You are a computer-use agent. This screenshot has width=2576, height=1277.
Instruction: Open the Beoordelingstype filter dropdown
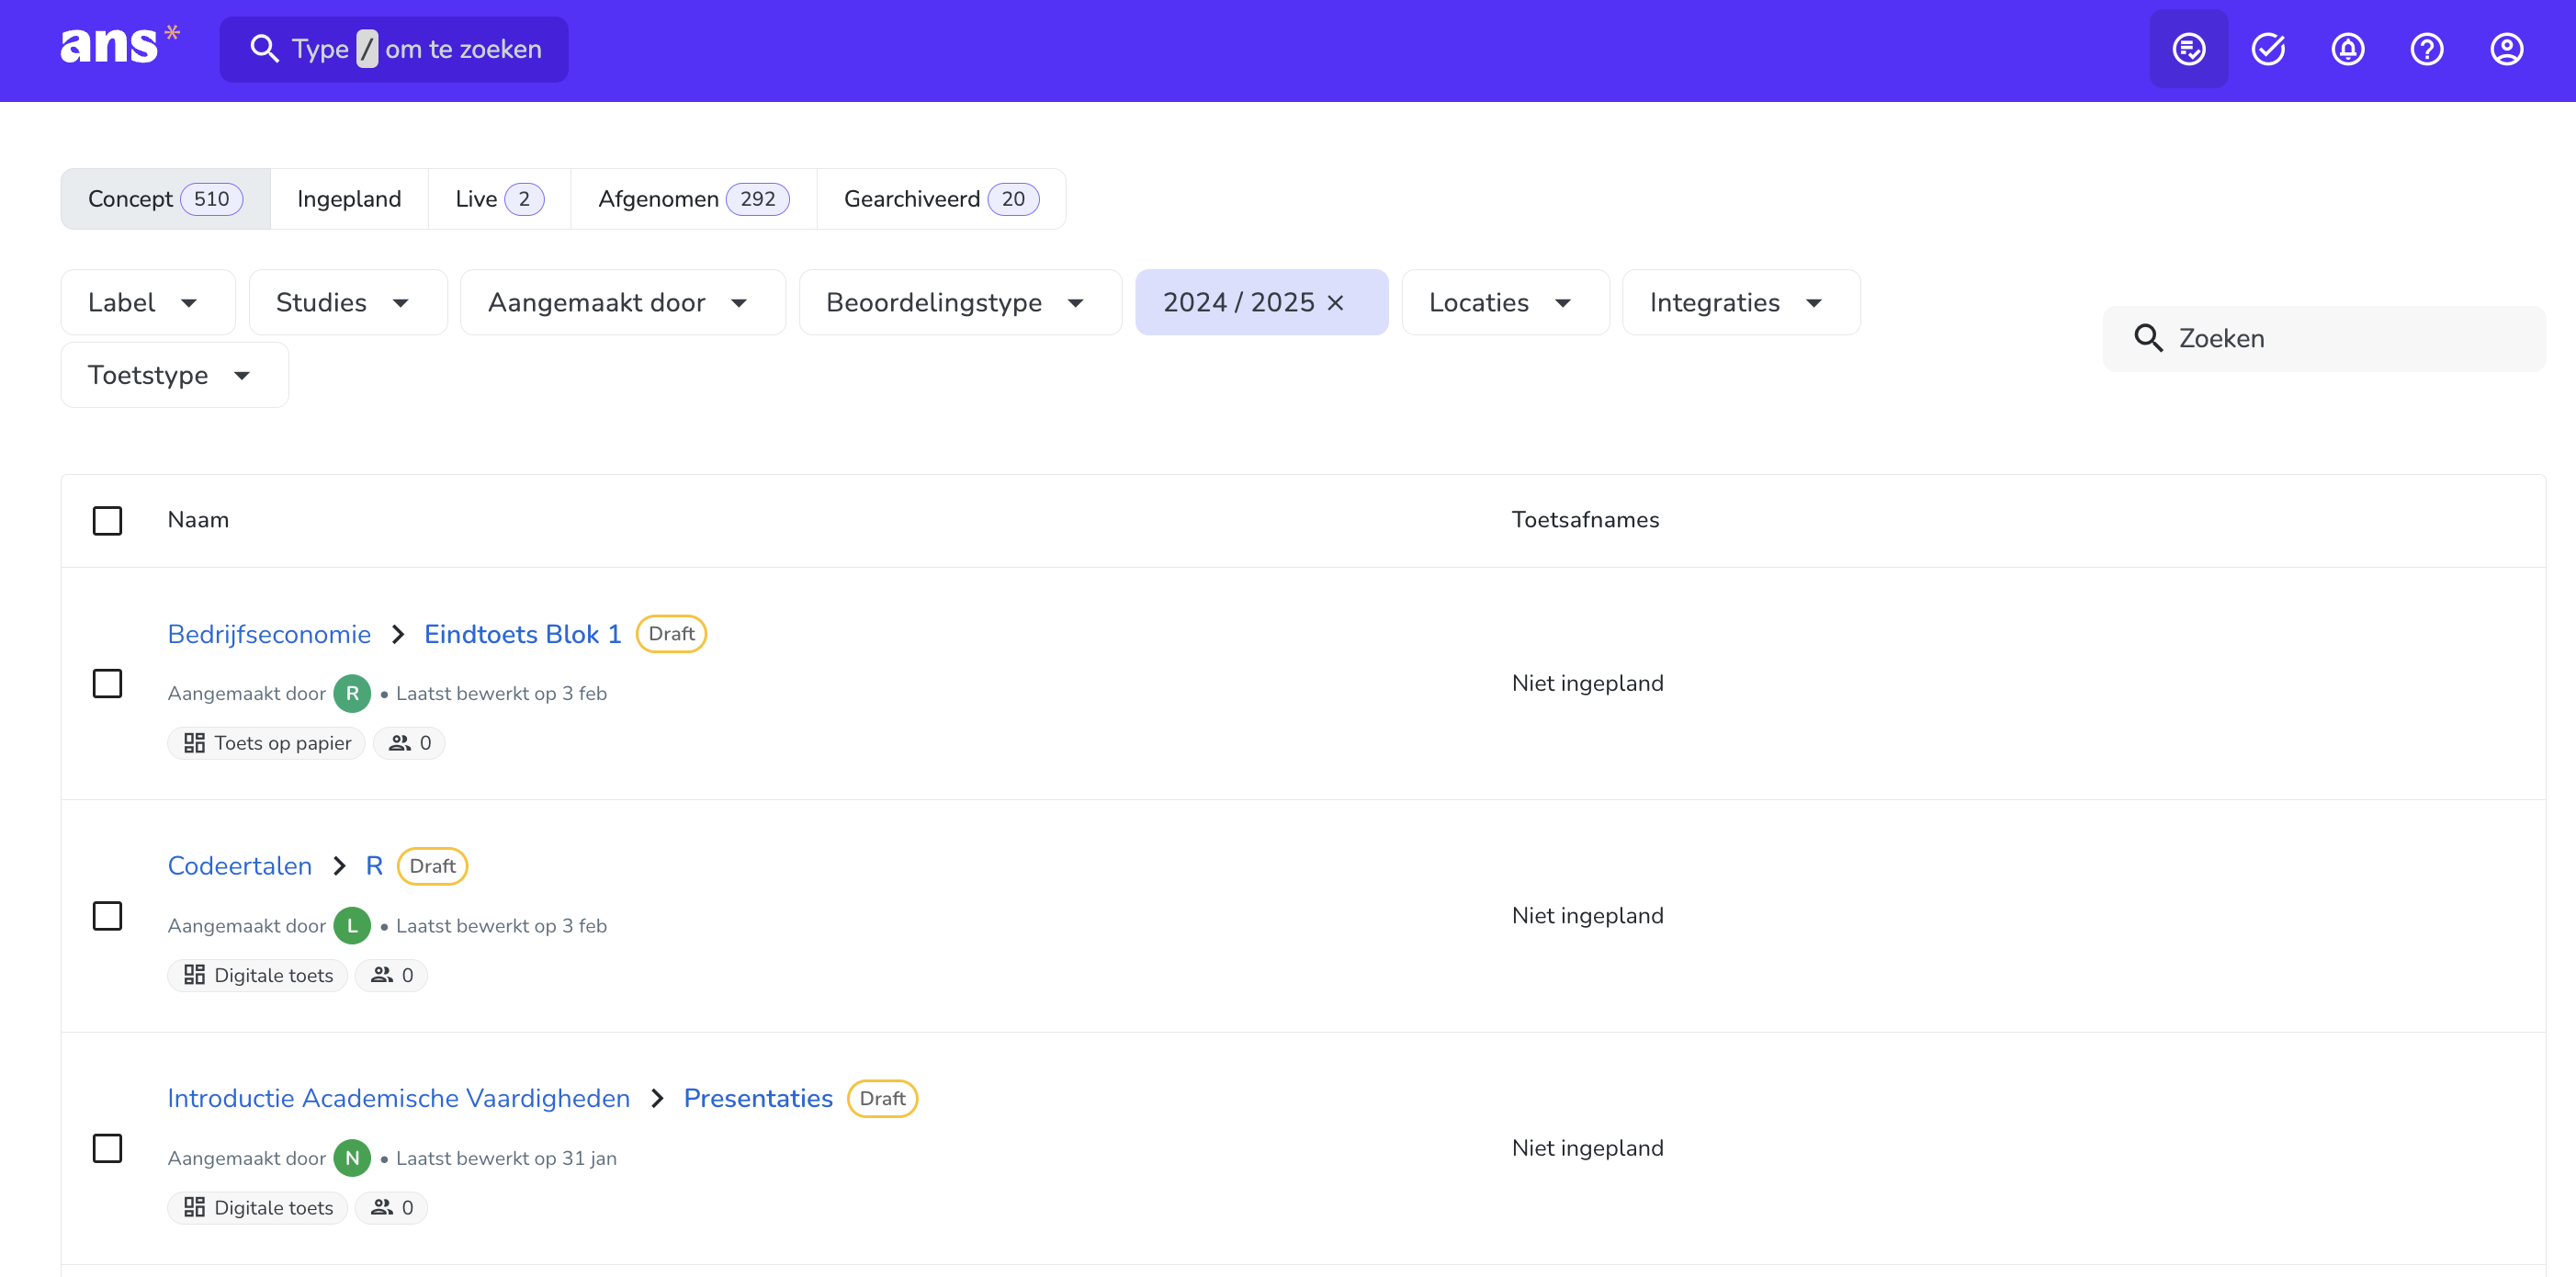coord(959,302)
